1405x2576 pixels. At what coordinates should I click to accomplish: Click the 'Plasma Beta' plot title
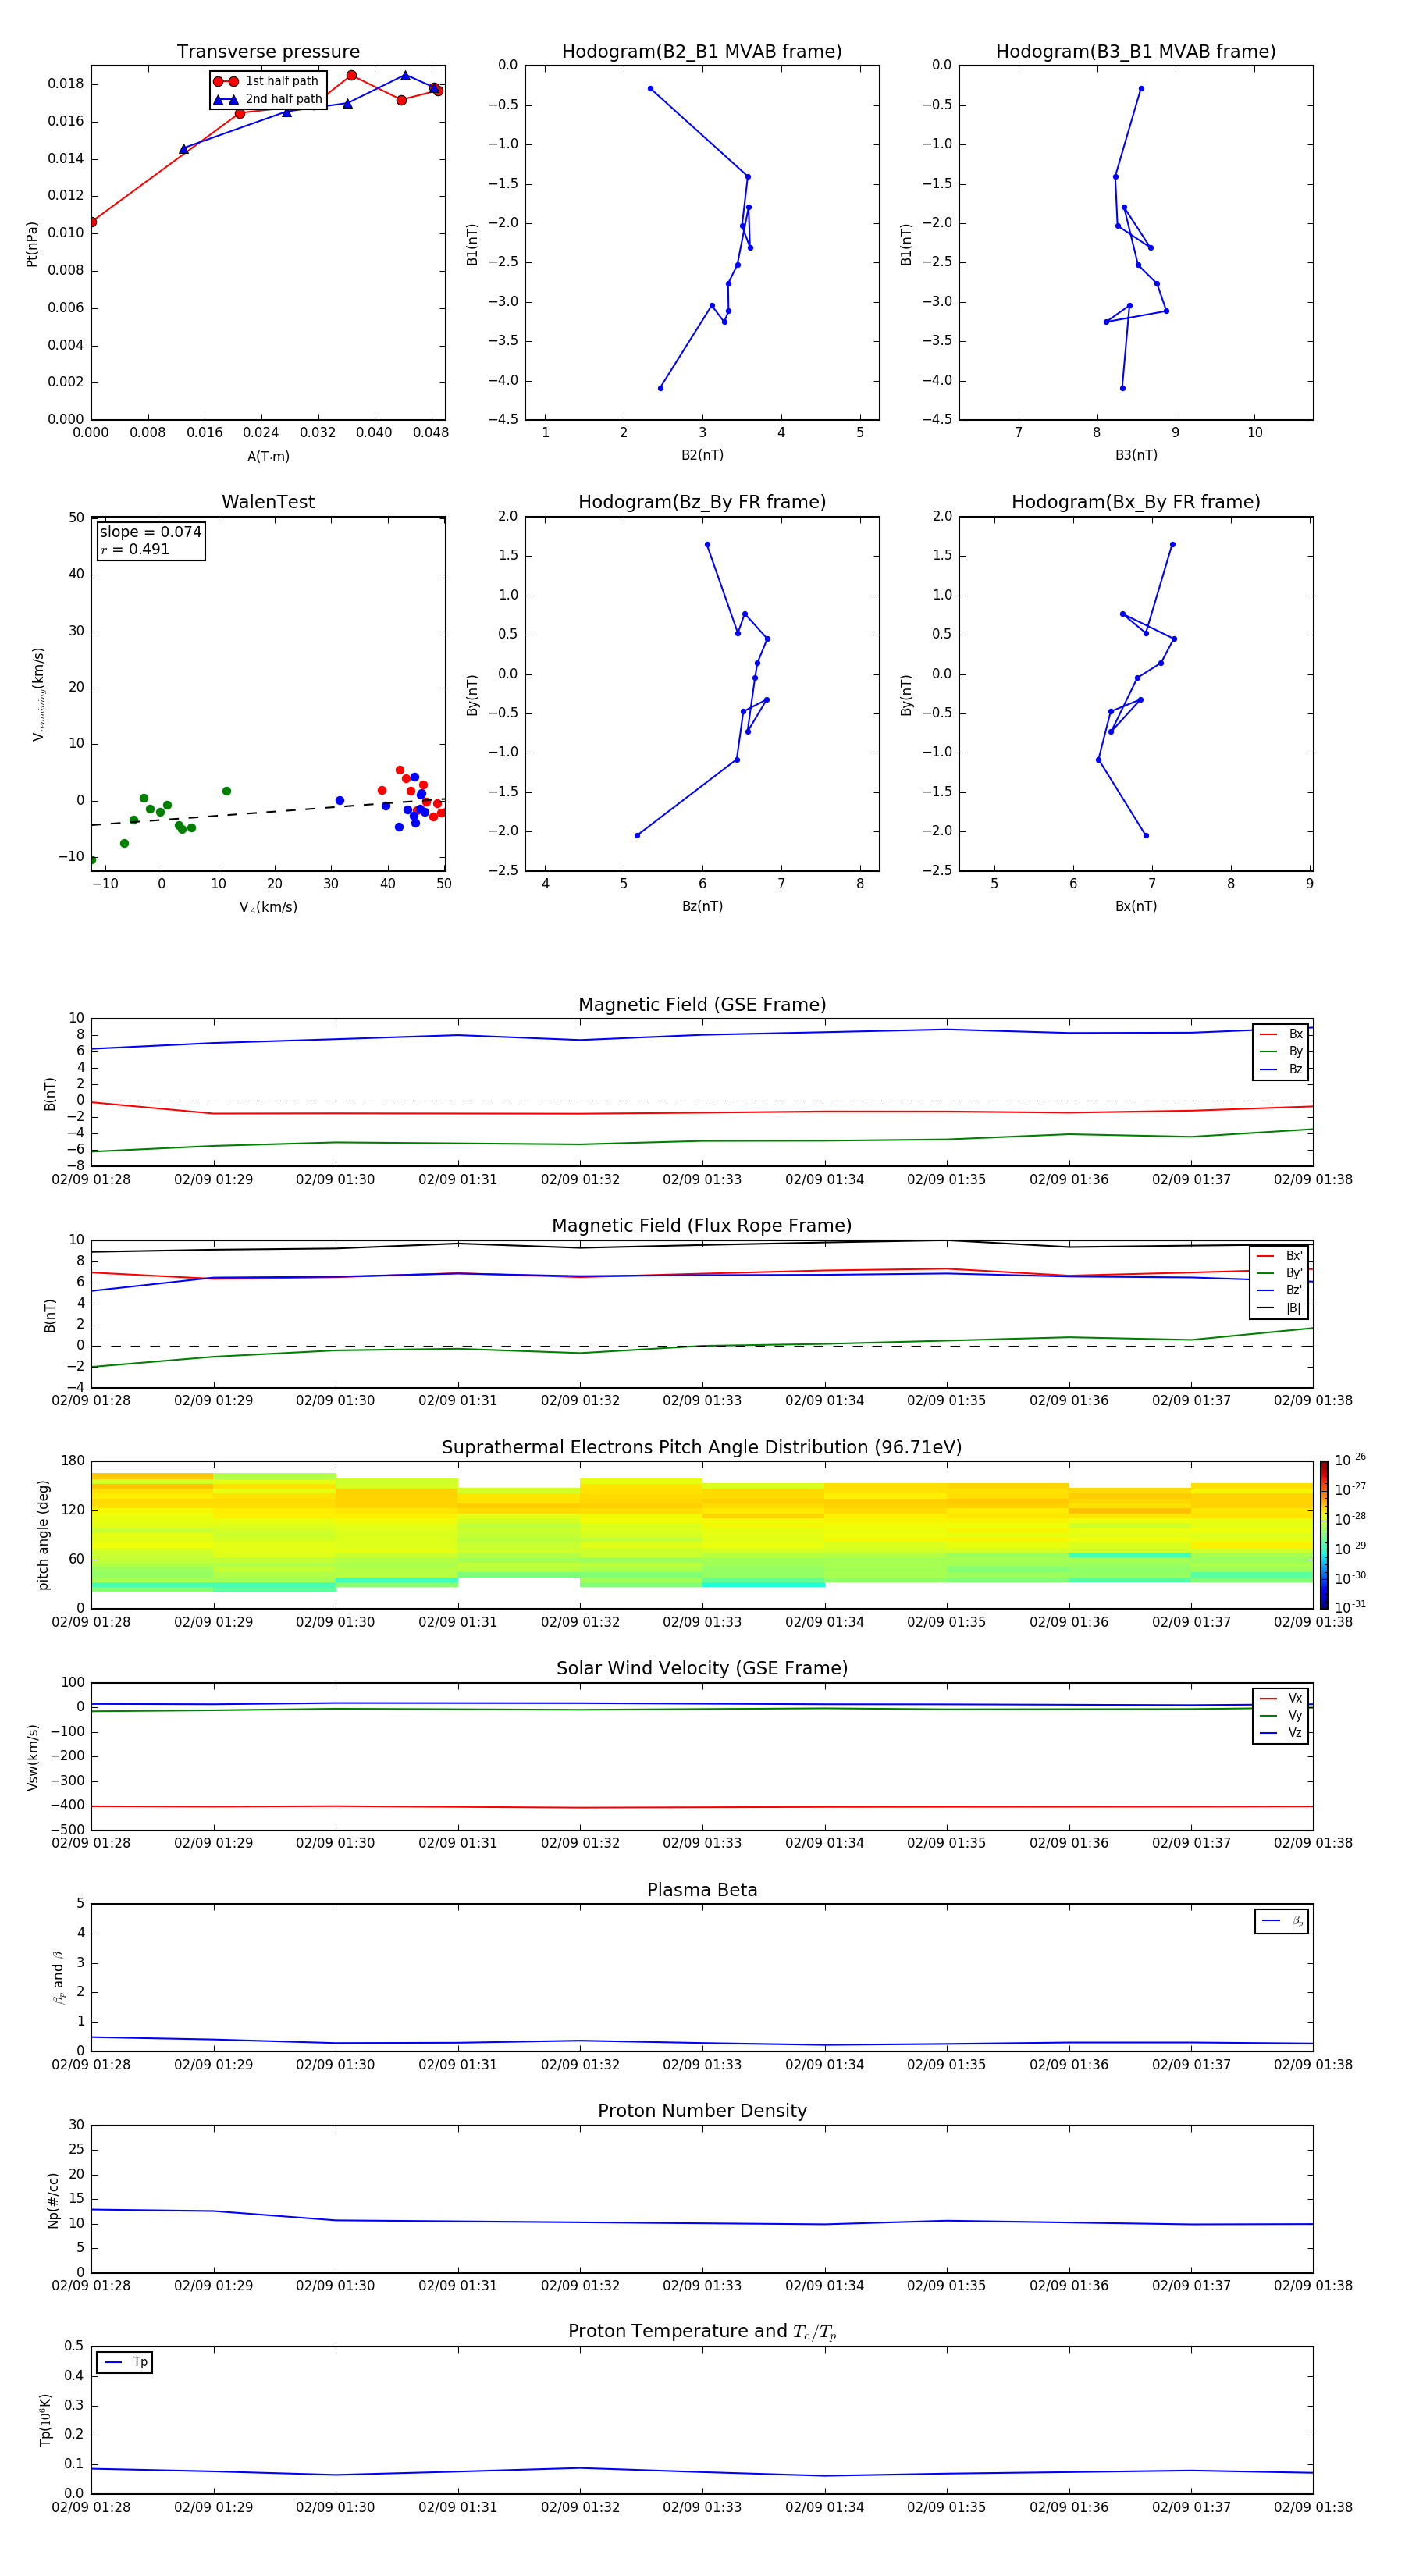click(x=702, y=1890)
